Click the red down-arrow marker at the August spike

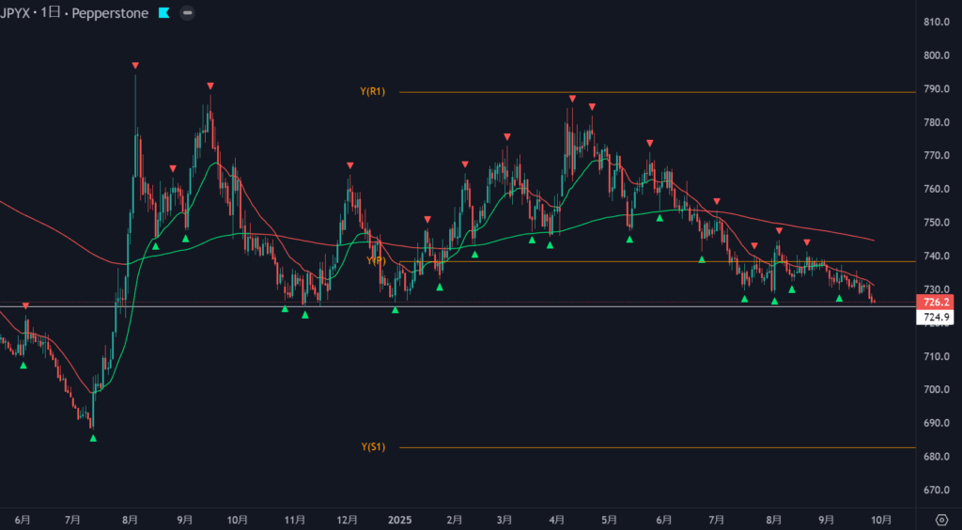[x=135, y=65]
